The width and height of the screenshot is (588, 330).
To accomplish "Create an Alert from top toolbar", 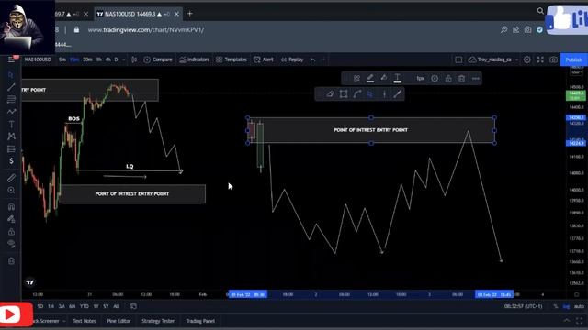I will point(264,60).
